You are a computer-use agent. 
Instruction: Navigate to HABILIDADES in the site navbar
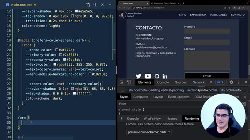pyautogui.click(x=219, y=15)
